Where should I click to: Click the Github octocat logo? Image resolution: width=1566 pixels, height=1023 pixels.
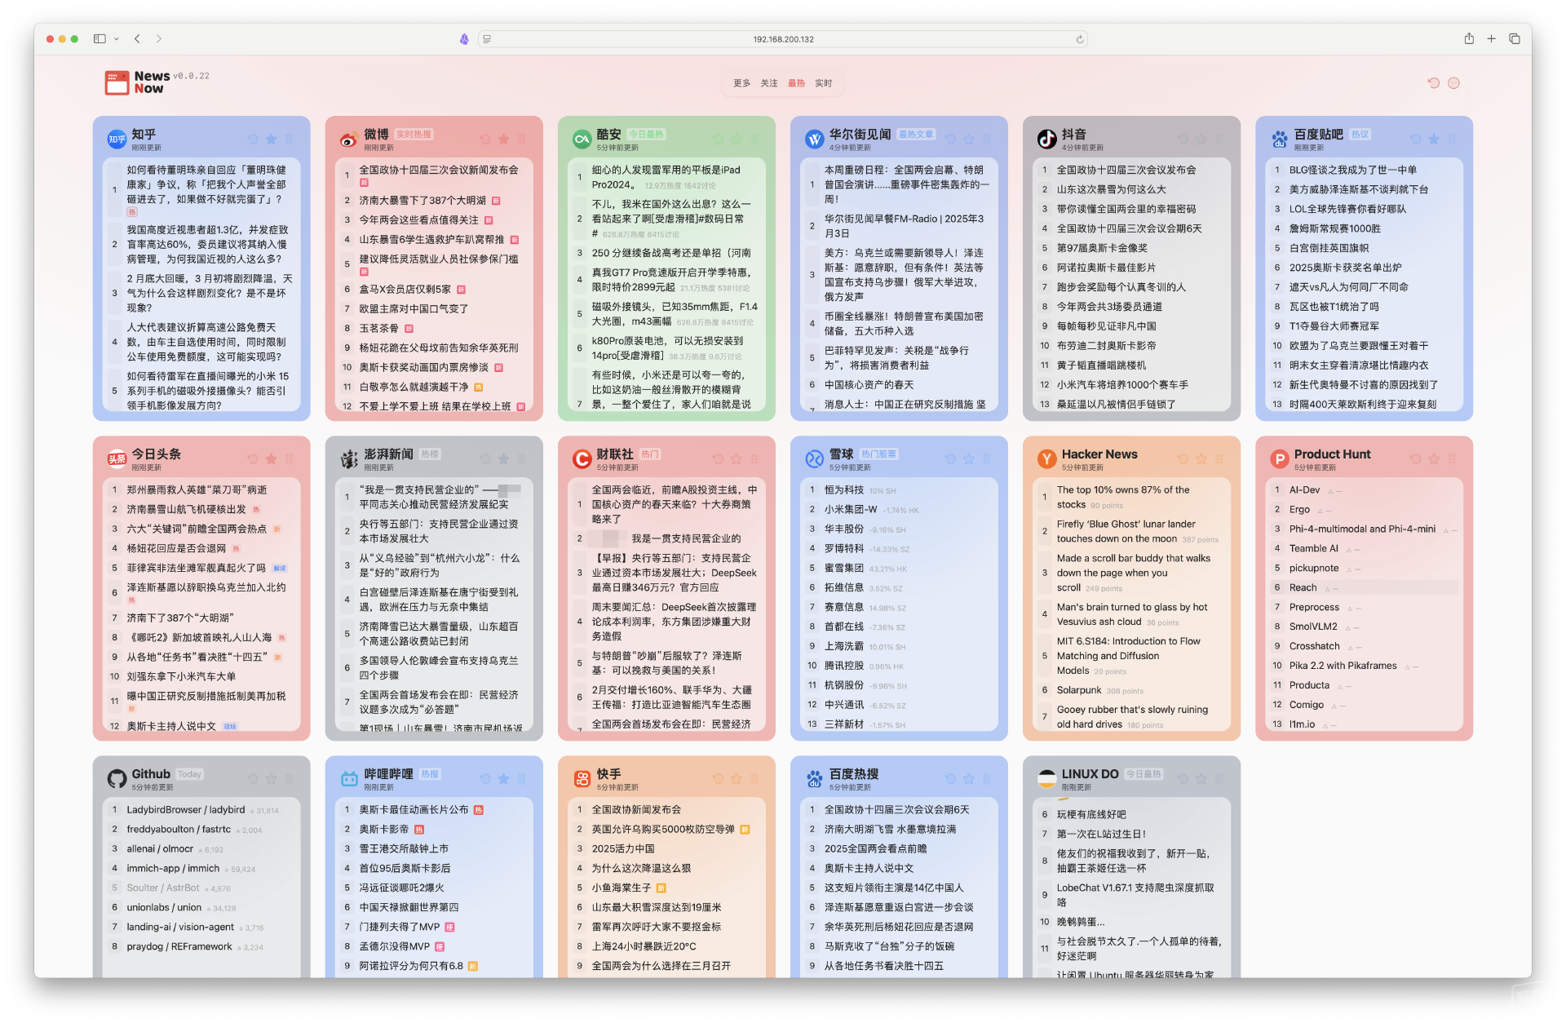coord(117,779)
